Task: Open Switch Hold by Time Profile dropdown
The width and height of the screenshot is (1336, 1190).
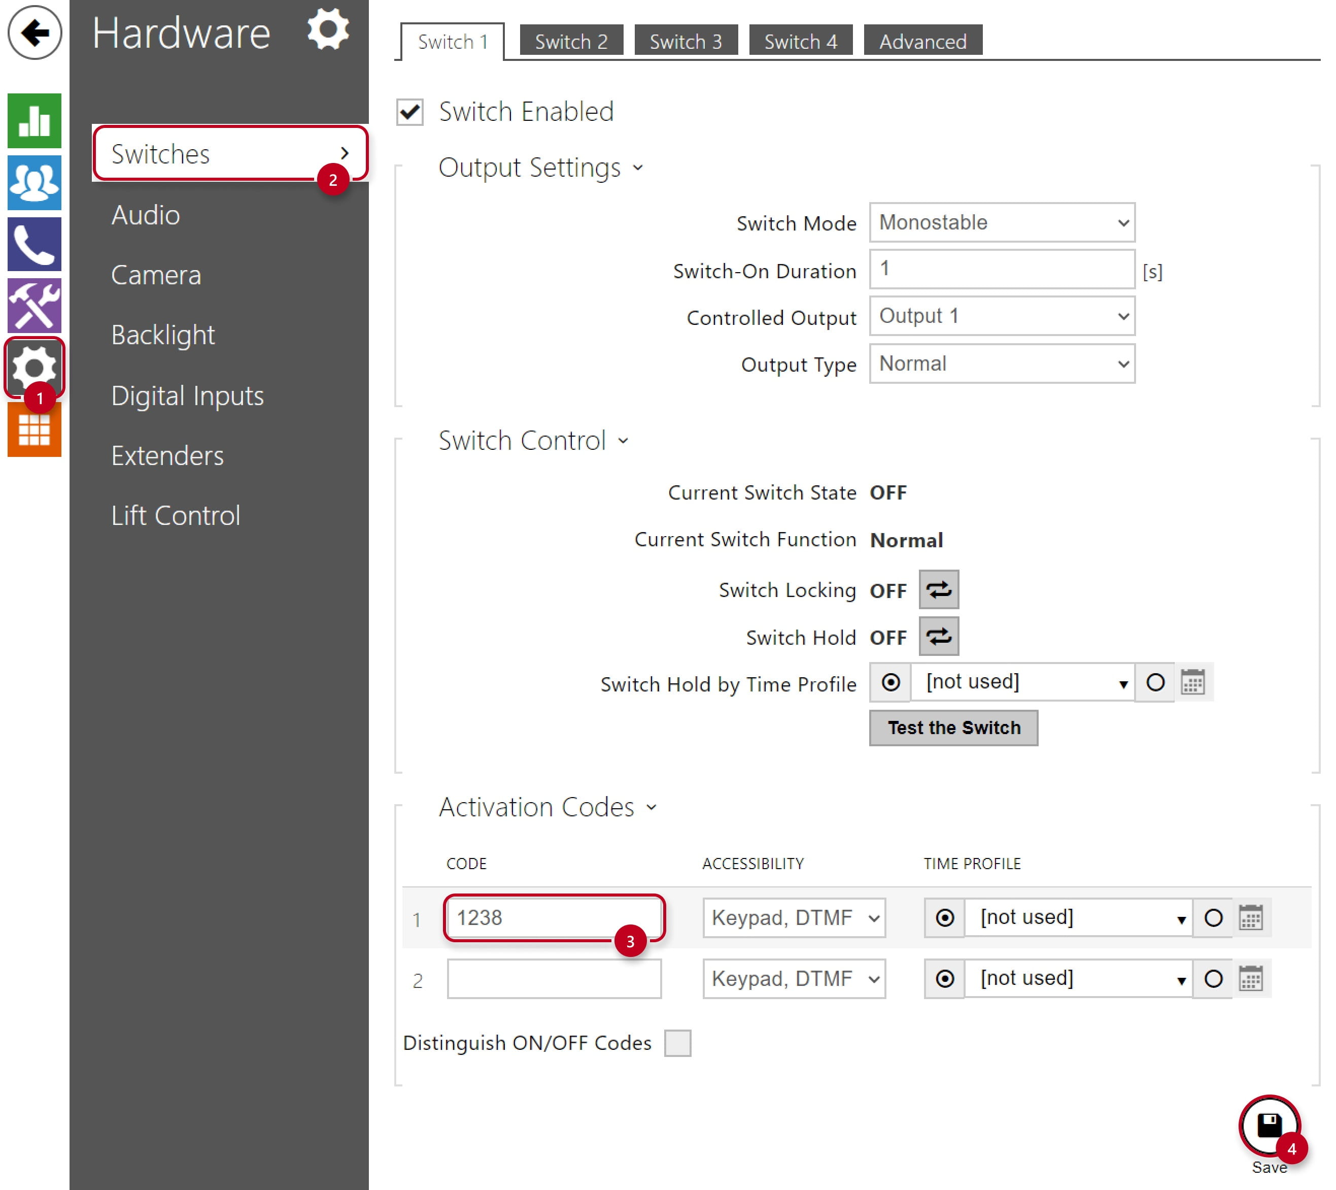Action: 1023,682
